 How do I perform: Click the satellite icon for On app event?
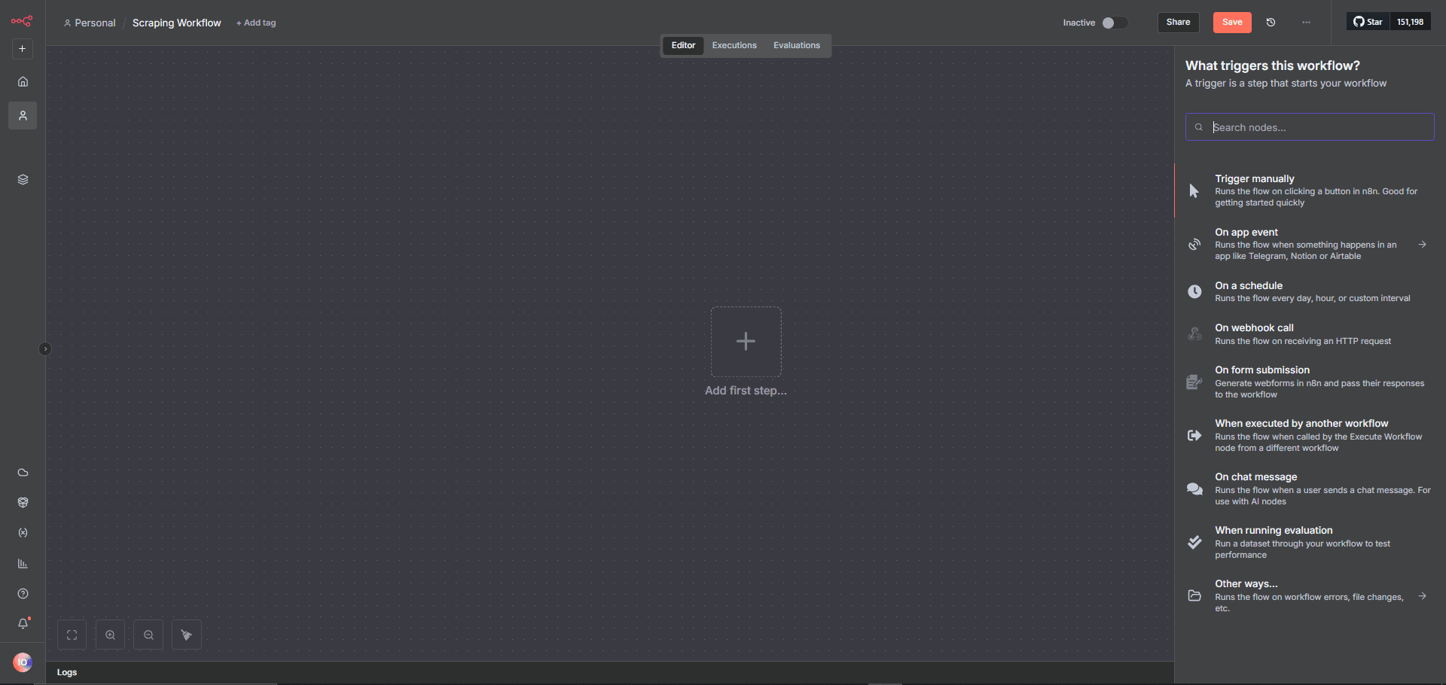coord(1194,245)
